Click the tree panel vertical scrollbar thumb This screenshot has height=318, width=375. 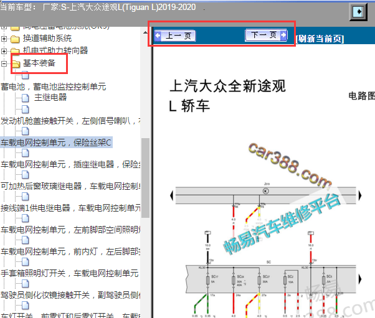[x=145, y=178]
